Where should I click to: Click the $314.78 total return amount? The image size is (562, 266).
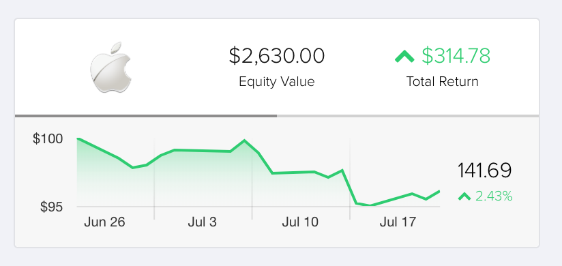point(456,57)
